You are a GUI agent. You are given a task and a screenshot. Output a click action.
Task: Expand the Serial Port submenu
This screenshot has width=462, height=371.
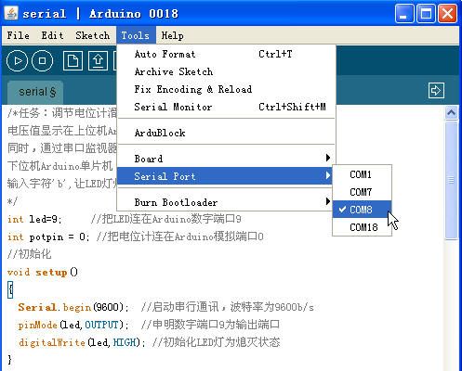click(226, 176)
